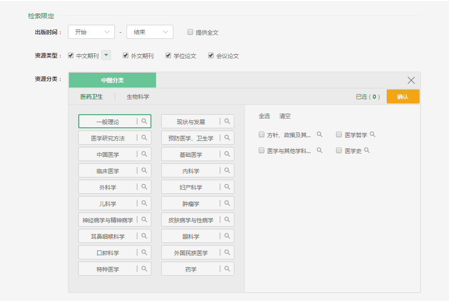
Task: Click search icon next to 外科学
Action: 144,187
